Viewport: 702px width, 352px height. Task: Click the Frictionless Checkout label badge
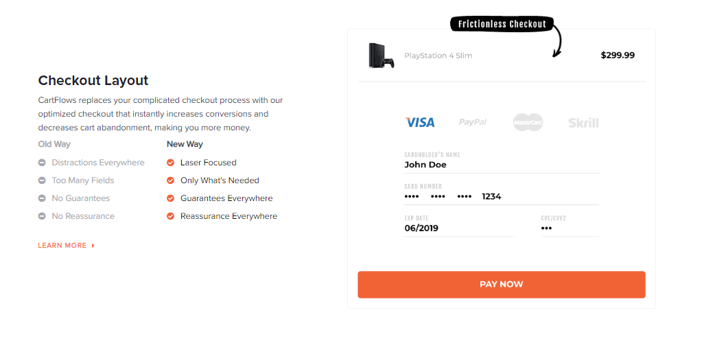[502, 25]
